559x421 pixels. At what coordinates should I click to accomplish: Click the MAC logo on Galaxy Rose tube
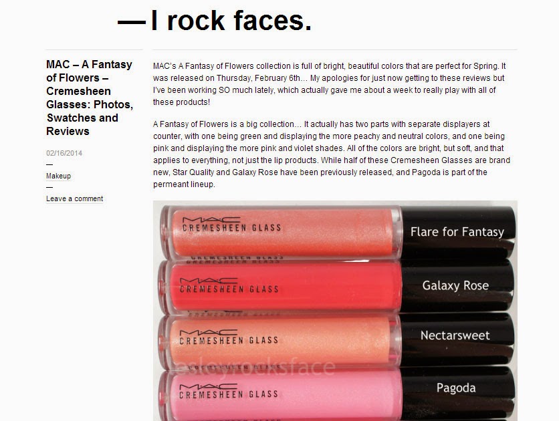coord(208,281)
